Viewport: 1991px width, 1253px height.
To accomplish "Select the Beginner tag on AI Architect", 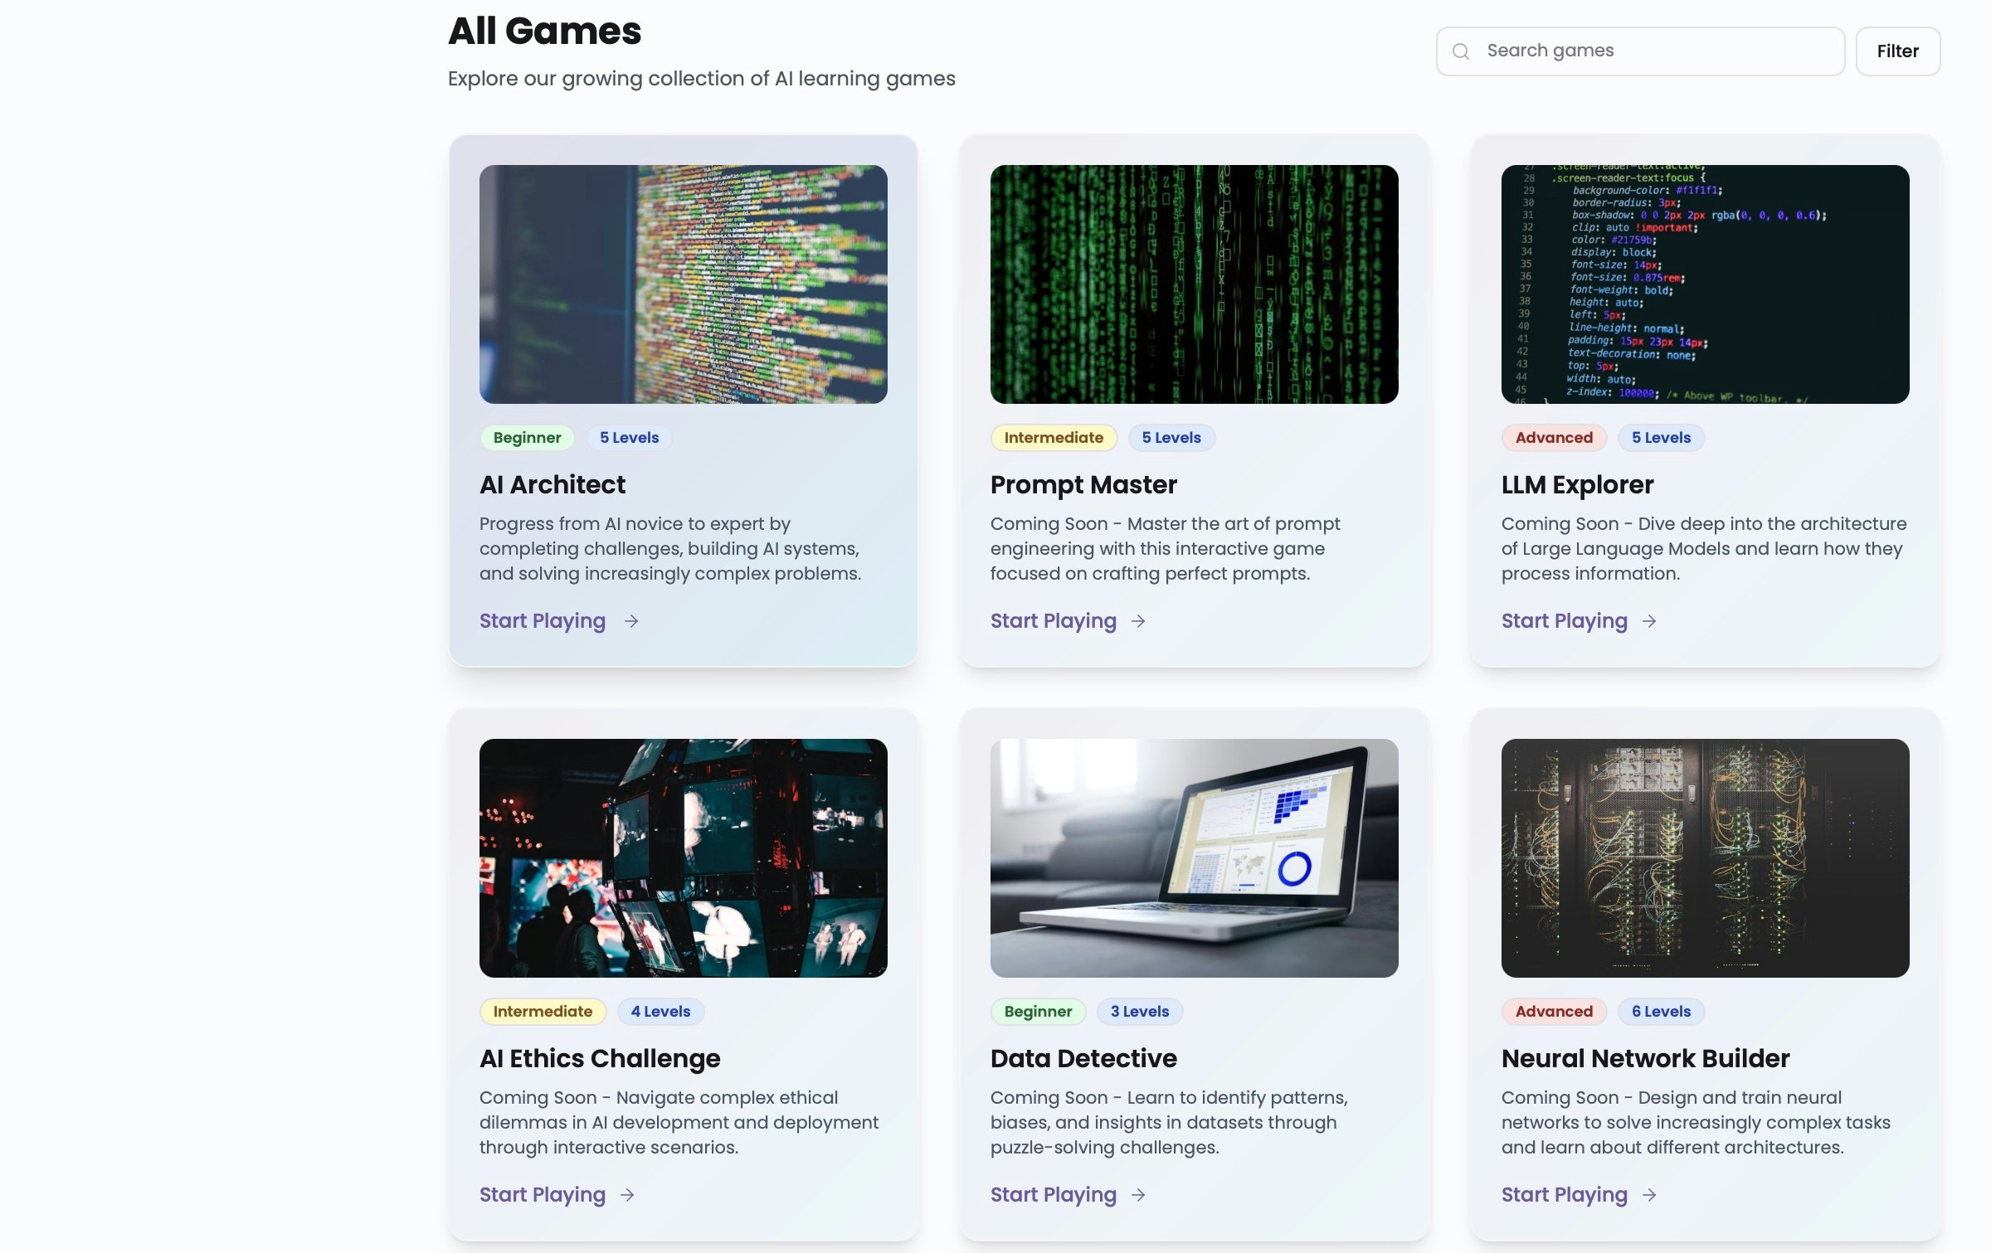I will point(527,438).
